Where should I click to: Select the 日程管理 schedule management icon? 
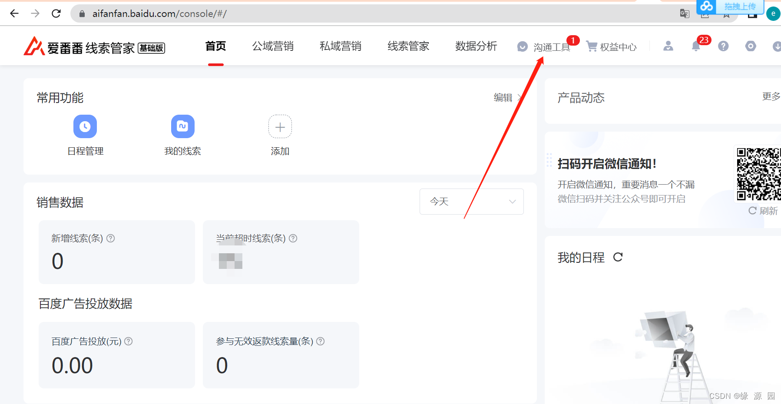pyautogui.click(x=85, y=126)
